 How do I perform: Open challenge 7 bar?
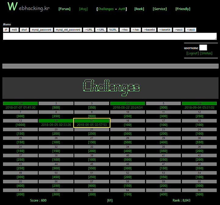click(x=20, y=112)
